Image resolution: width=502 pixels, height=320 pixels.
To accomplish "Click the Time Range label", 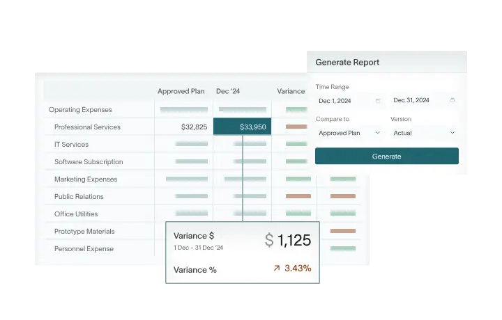I will click(332, 87).
